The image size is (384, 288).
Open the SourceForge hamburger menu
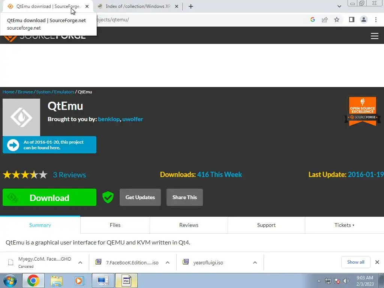(x=375, y=36)
